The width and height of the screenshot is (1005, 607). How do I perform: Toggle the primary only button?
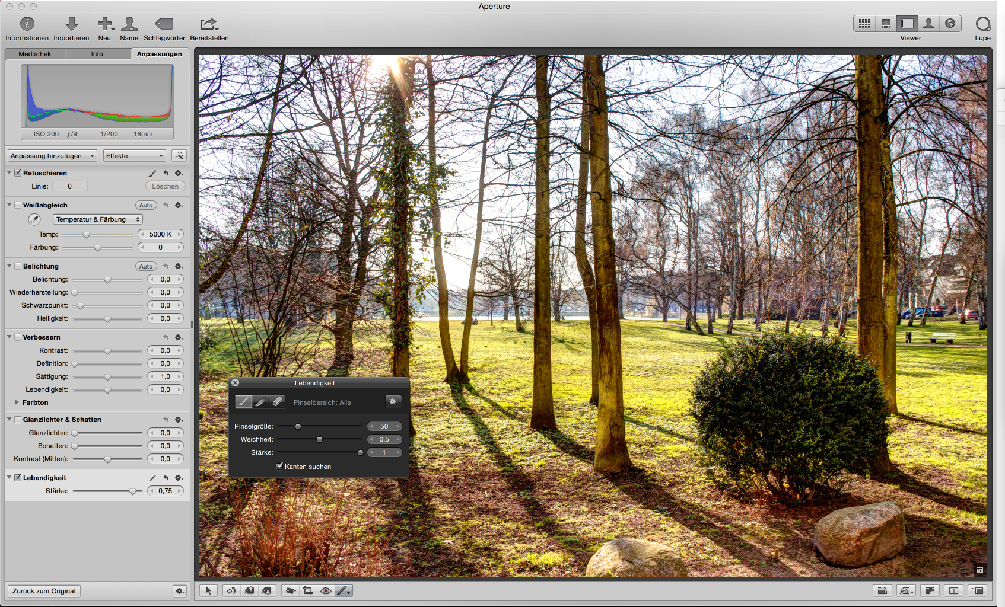pos(953,590)
